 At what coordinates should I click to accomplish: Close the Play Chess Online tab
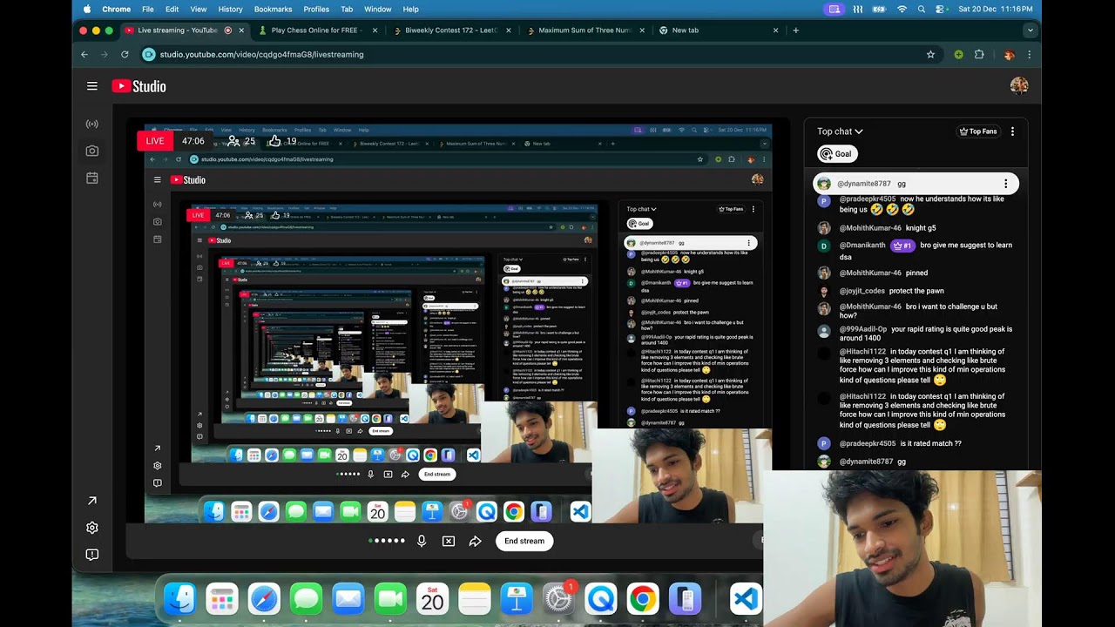click(375, 30)
